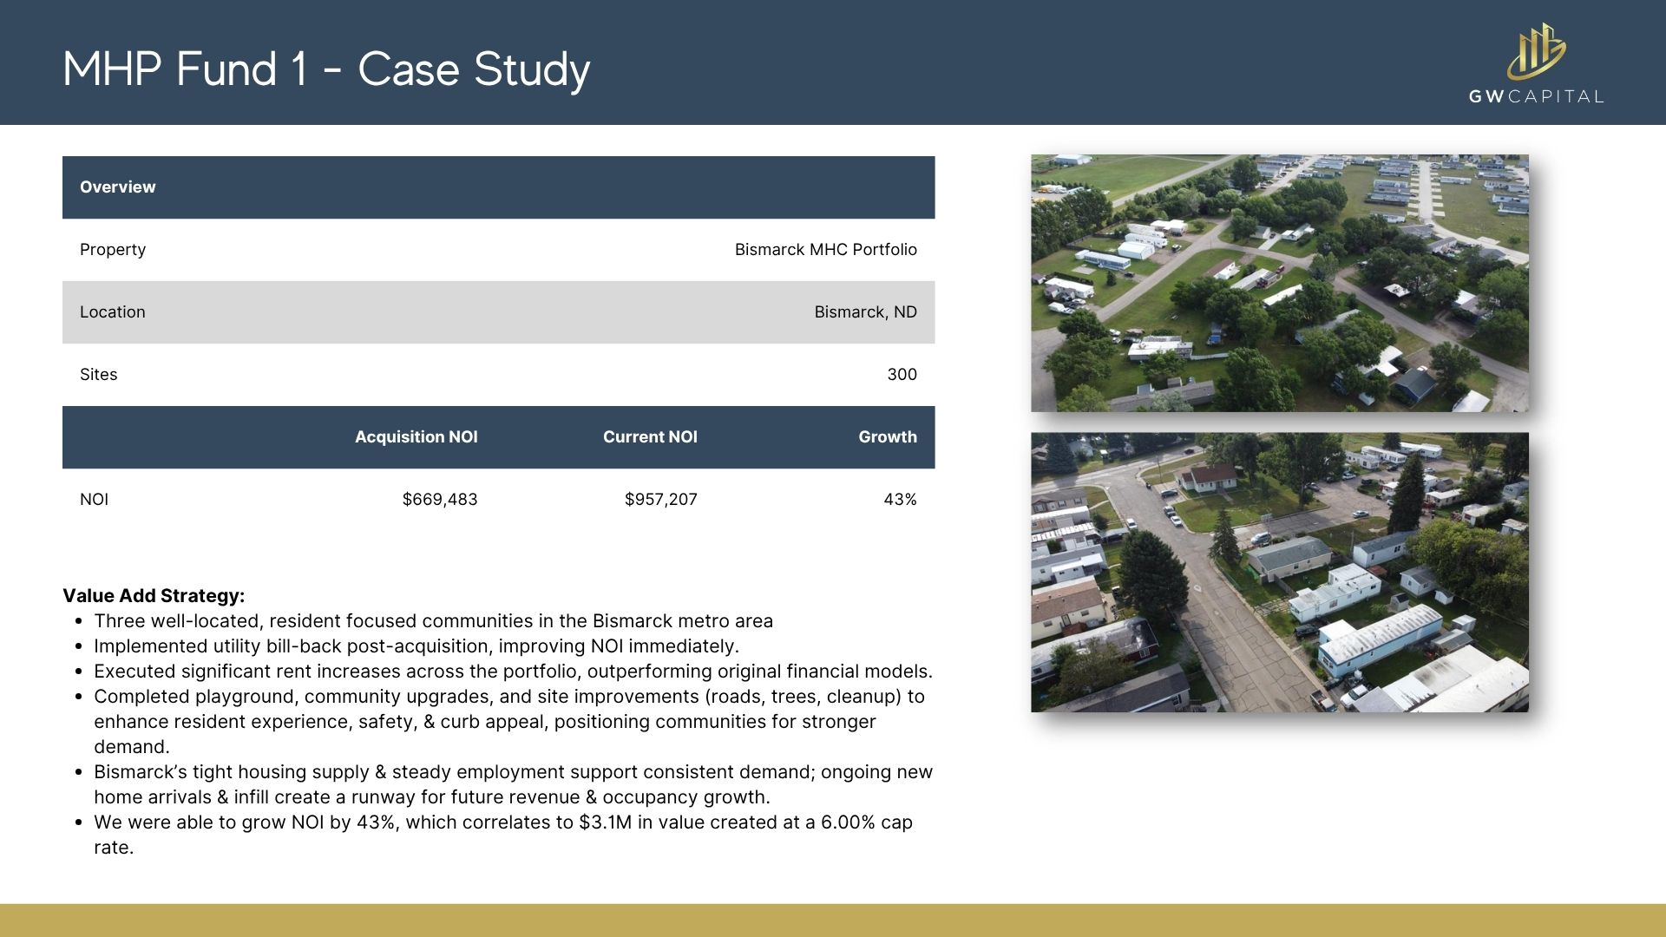Select the utility bill-back bullet point
The height and width of the screenshot is (937, 1666).
coord(416,646)
